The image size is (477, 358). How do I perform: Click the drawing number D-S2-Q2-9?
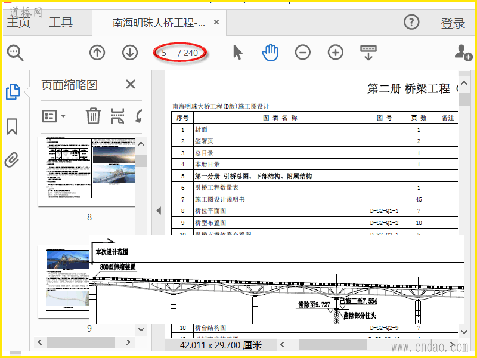tap(384, 328)
